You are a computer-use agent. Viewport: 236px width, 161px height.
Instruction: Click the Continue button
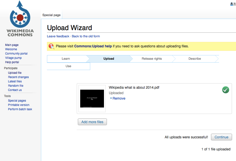[221, 137]
